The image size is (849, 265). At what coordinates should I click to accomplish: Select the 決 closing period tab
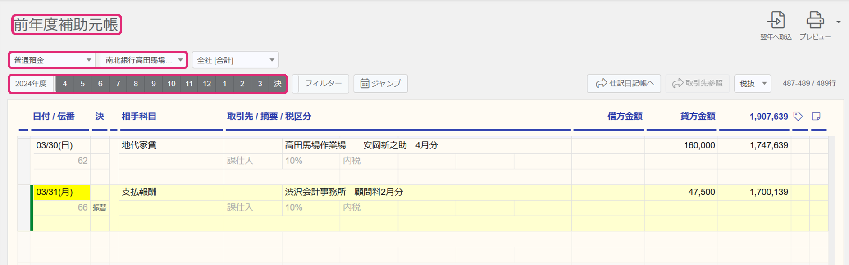coord(278,84)
